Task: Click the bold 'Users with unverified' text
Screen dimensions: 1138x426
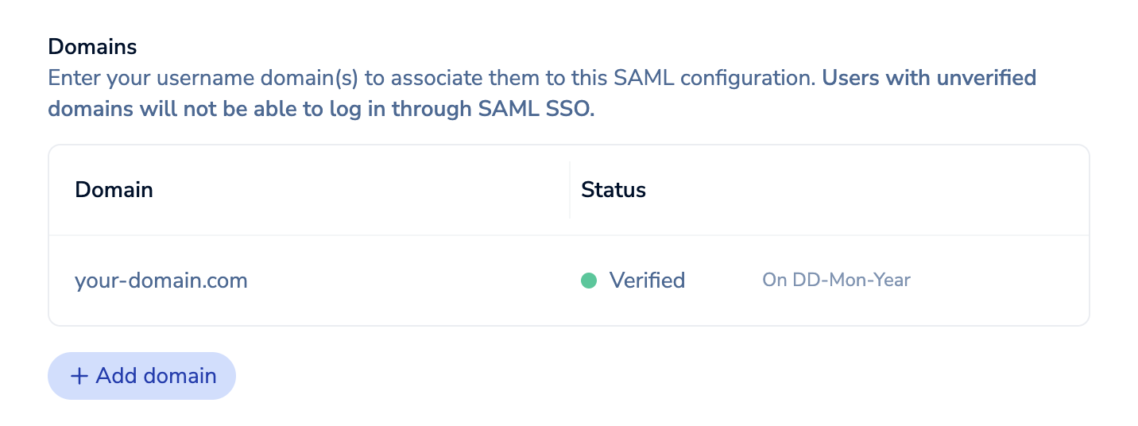Action: click(x=929, y=79)
